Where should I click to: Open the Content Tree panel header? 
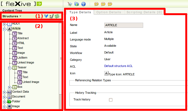coord(12,11)
